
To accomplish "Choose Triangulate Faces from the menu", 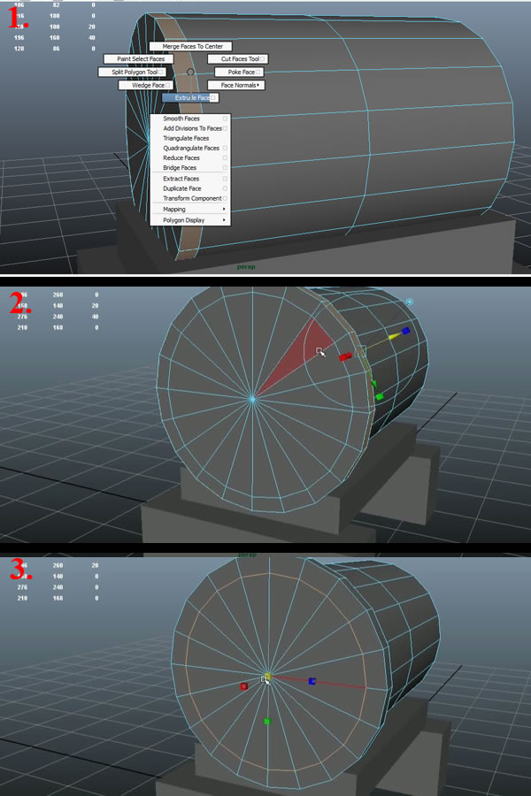I will [186, 138].
